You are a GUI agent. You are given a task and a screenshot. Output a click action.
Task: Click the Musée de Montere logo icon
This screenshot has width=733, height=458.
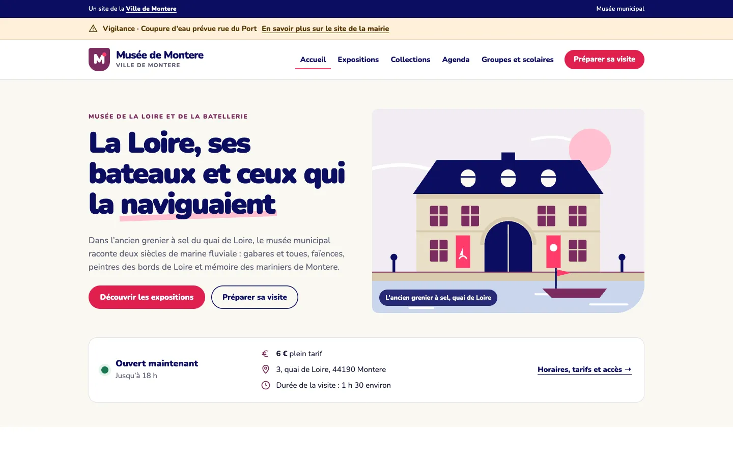tap(99, 60)
